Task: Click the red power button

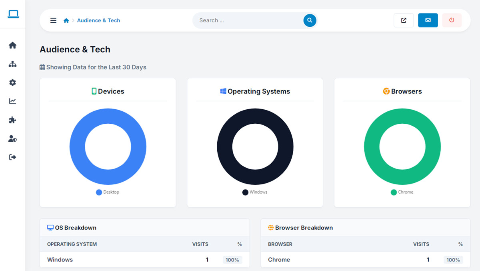Action: [452, 20]
